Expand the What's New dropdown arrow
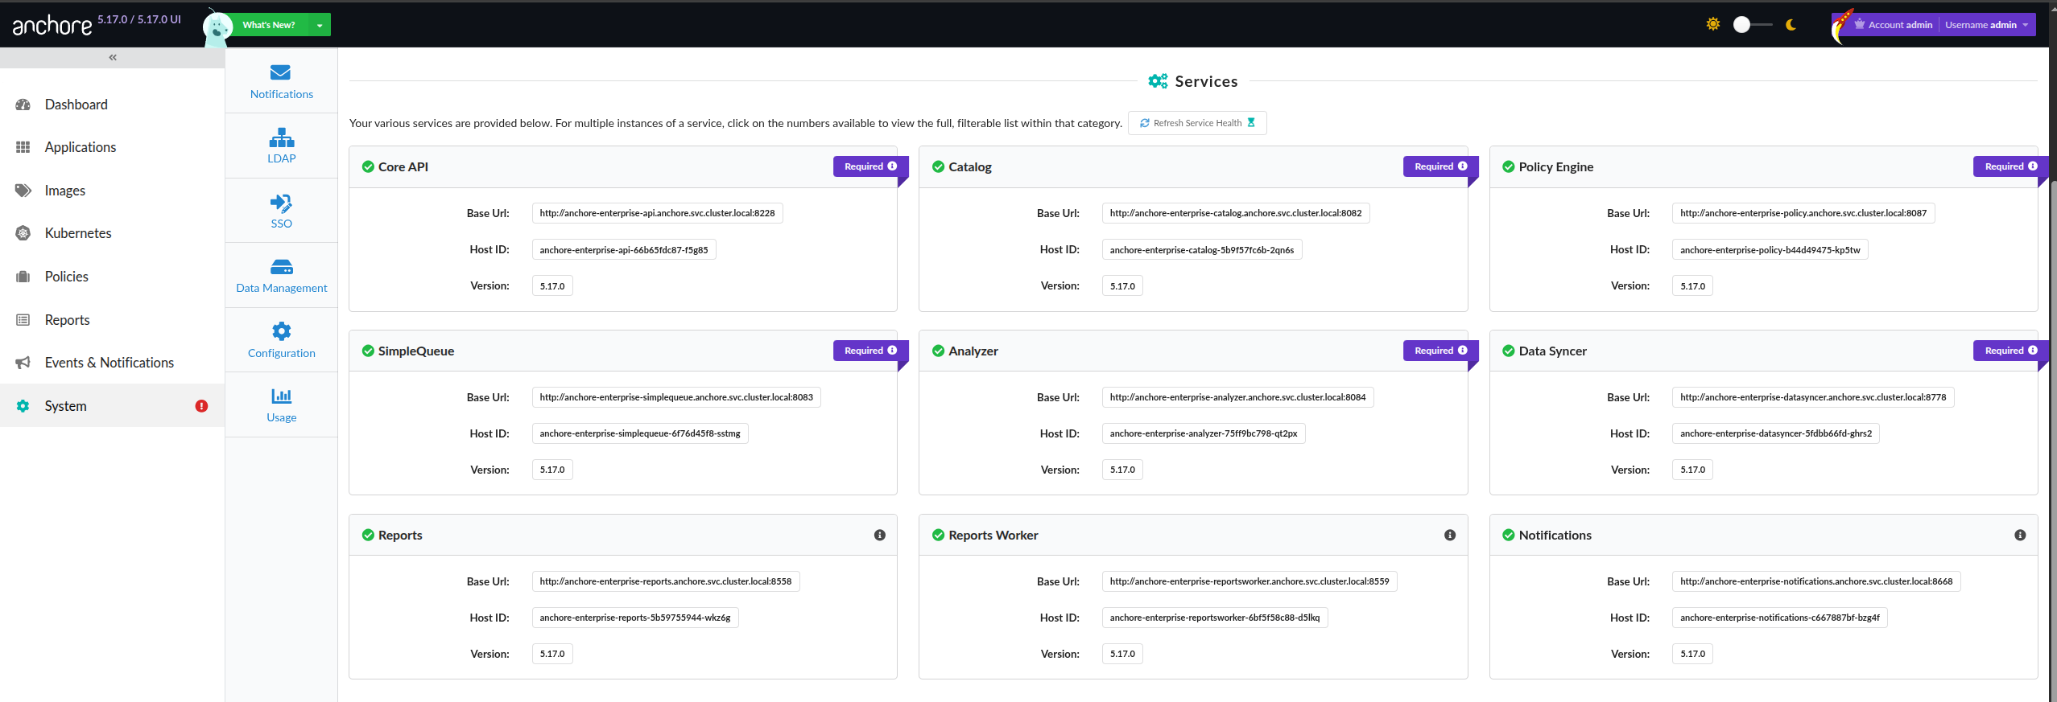The image size is (2057, 702). (x=320, y=25)
